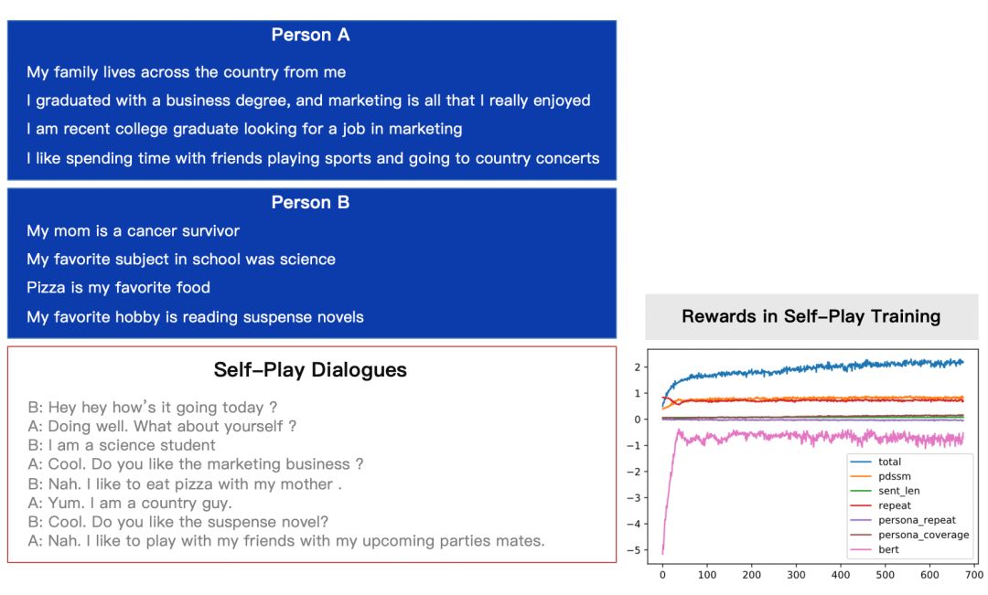This screenshot has height=595, width=988.
Task: Click the 'Rewards in Self-Play Training' heading
Action: [x=811, y=316]
